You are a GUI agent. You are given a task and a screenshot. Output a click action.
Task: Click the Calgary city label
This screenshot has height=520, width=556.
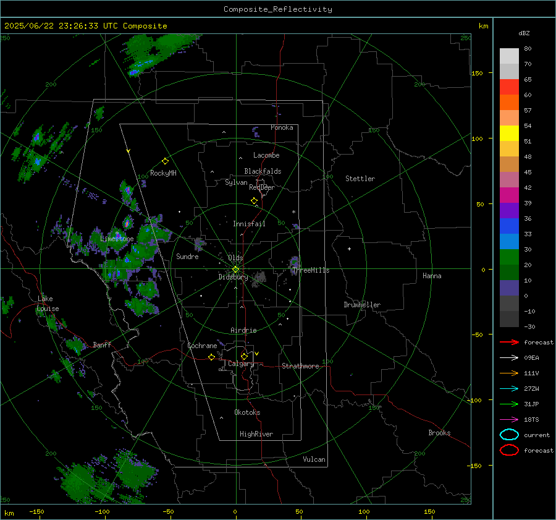pyautogui.click(x=241, y=364)
